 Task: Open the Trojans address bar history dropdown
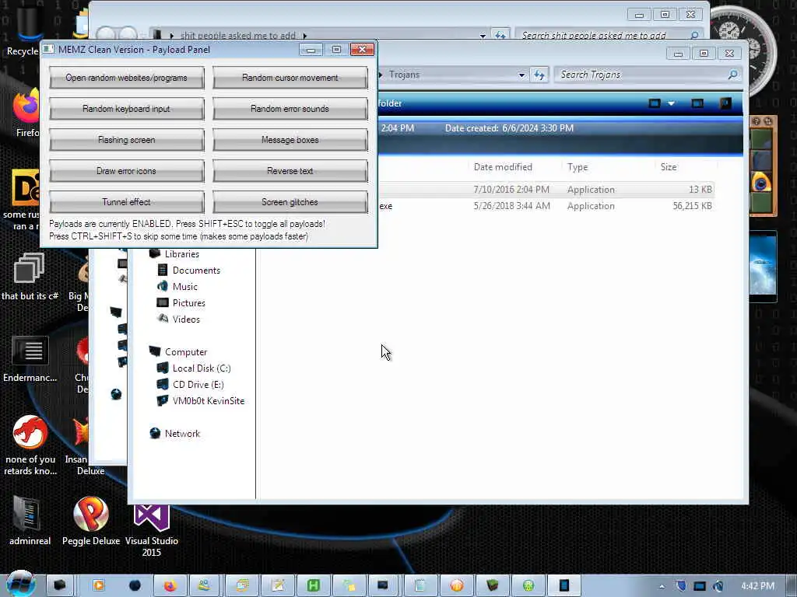pos(521,75)
